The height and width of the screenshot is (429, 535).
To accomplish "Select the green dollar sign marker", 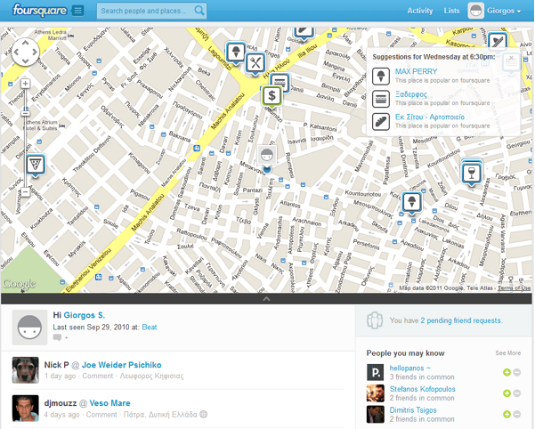I will pos(272,96).
